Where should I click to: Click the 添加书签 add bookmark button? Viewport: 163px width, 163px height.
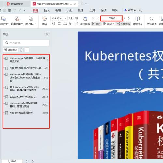pos(10,50)
